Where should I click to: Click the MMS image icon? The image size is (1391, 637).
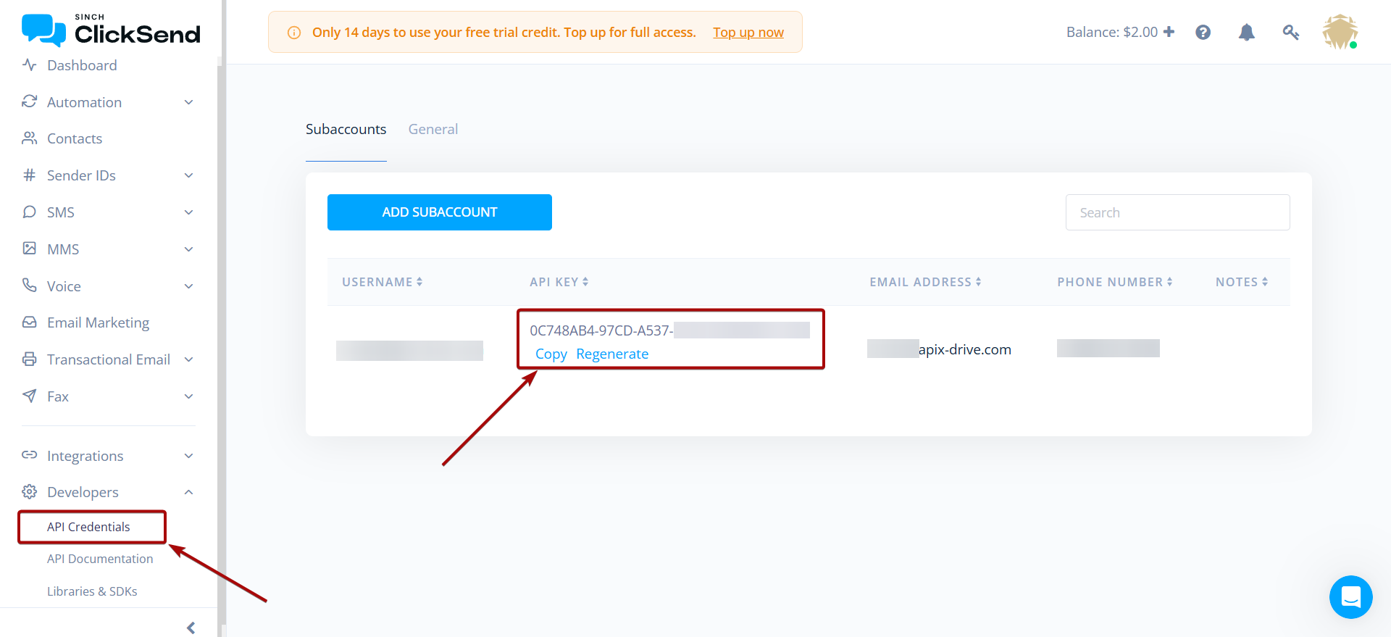click(29, 249)
